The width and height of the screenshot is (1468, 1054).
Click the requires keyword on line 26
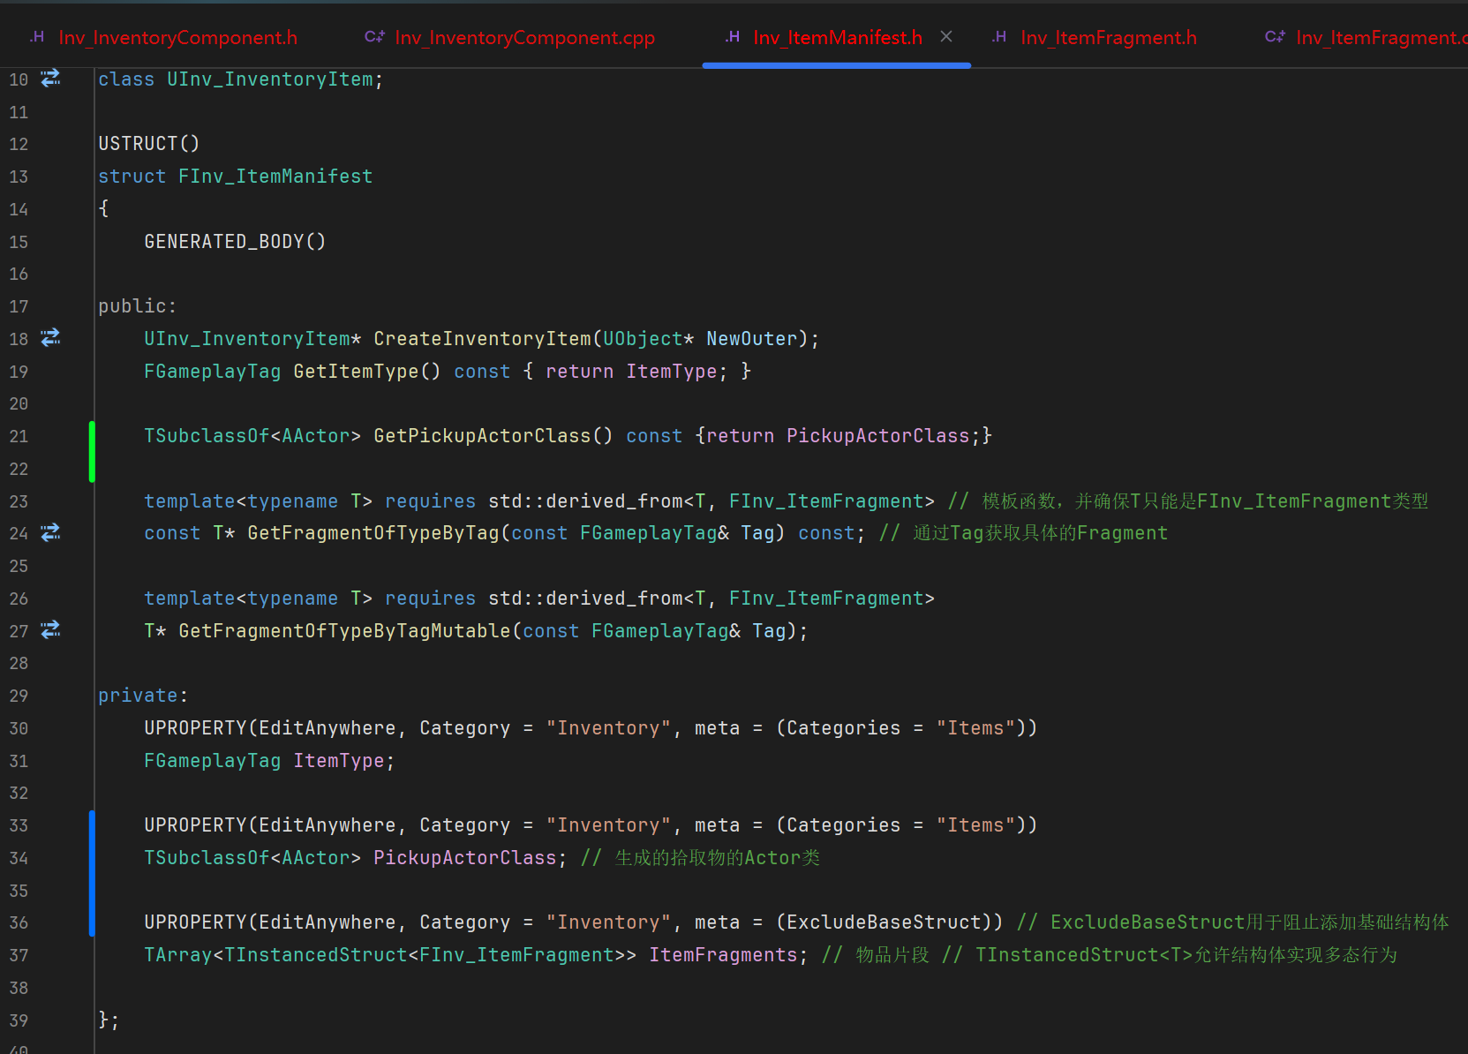(x=431, y=599)
